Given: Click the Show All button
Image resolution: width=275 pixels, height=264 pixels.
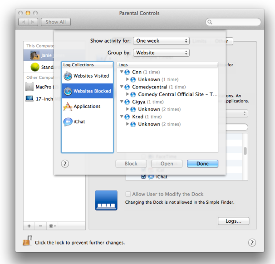Looking at the screenshot, I should click(x=56, y=22).
